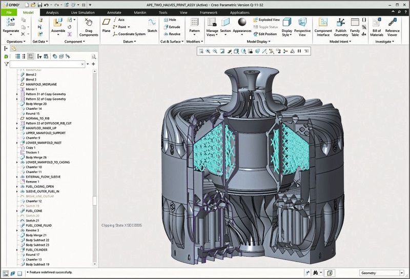
Task: Click the pause icon in the graphics toolbar
Action: 299,51
